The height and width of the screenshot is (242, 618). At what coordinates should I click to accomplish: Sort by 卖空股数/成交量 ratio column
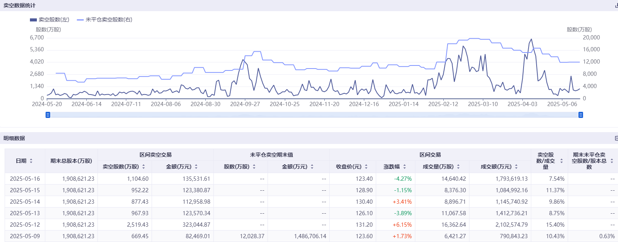562,161
